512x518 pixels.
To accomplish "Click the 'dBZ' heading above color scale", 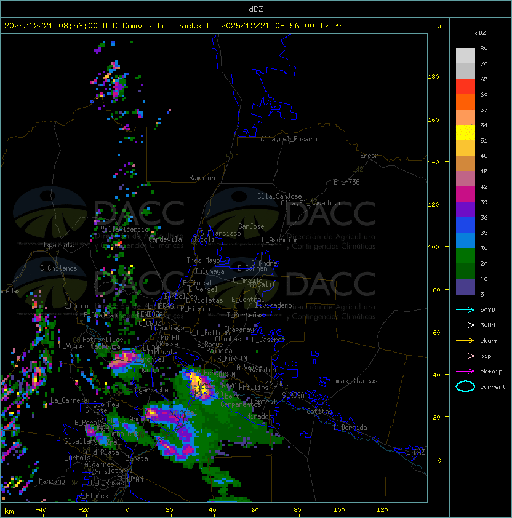I will (480, 33).
